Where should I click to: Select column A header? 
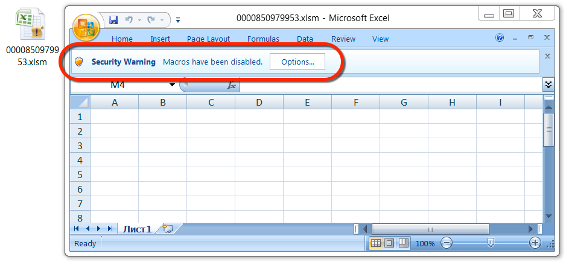point(114,103)
